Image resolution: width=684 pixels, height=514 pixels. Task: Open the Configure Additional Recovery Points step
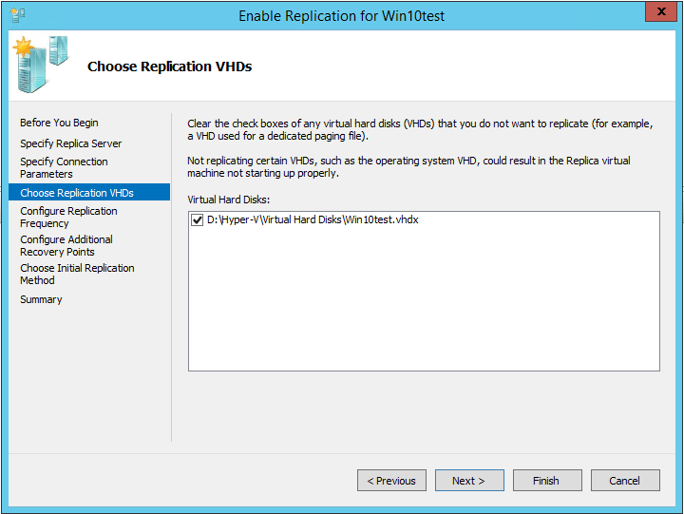66,246
